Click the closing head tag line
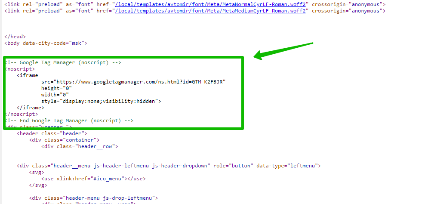 [x=15, y=37]
